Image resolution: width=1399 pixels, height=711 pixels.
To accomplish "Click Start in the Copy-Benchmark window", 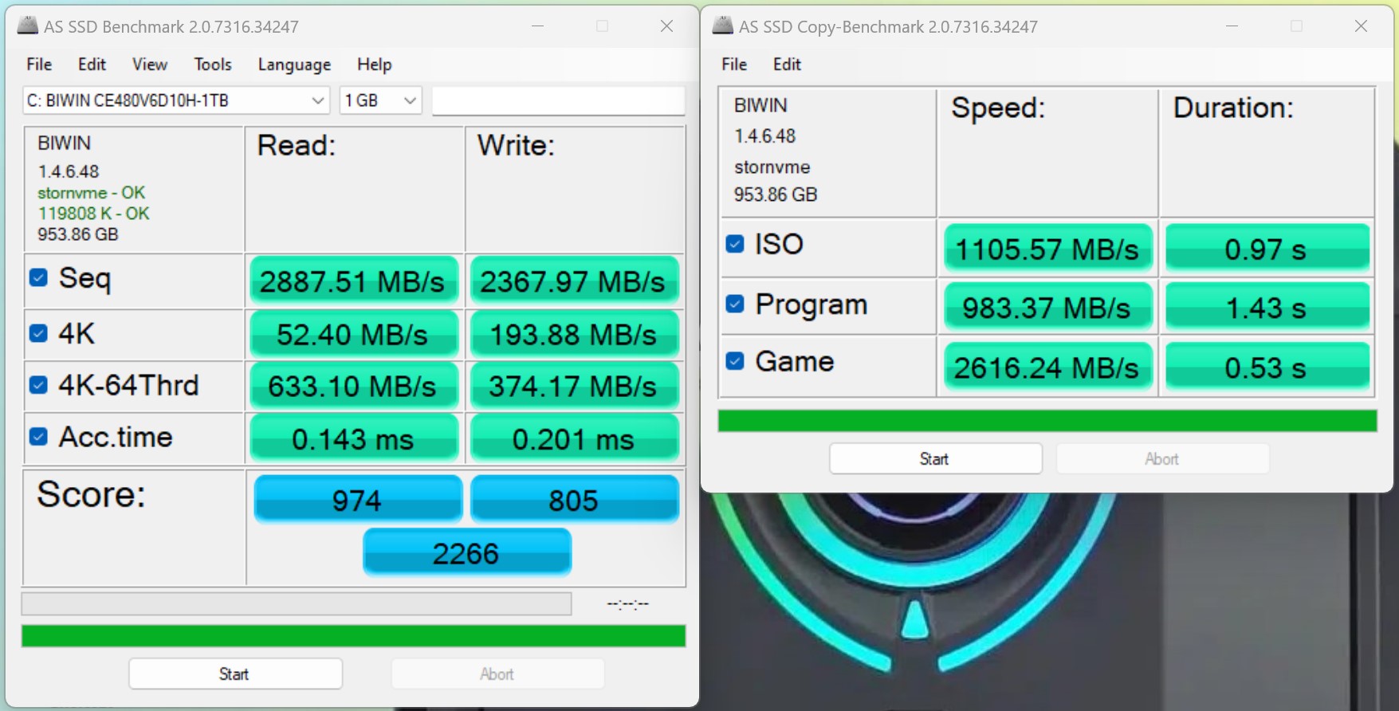I will 935,458.
